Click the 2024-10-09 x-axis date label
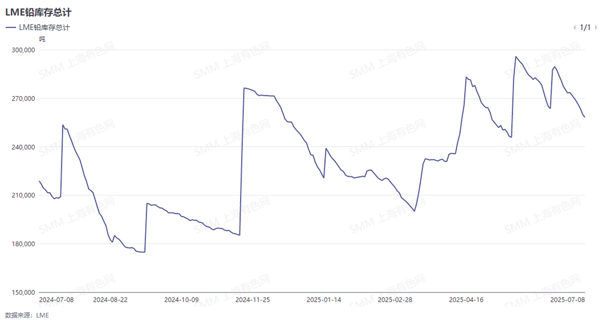Image resolution: width=604 pixels, height=320 pixels. (182, 299)
